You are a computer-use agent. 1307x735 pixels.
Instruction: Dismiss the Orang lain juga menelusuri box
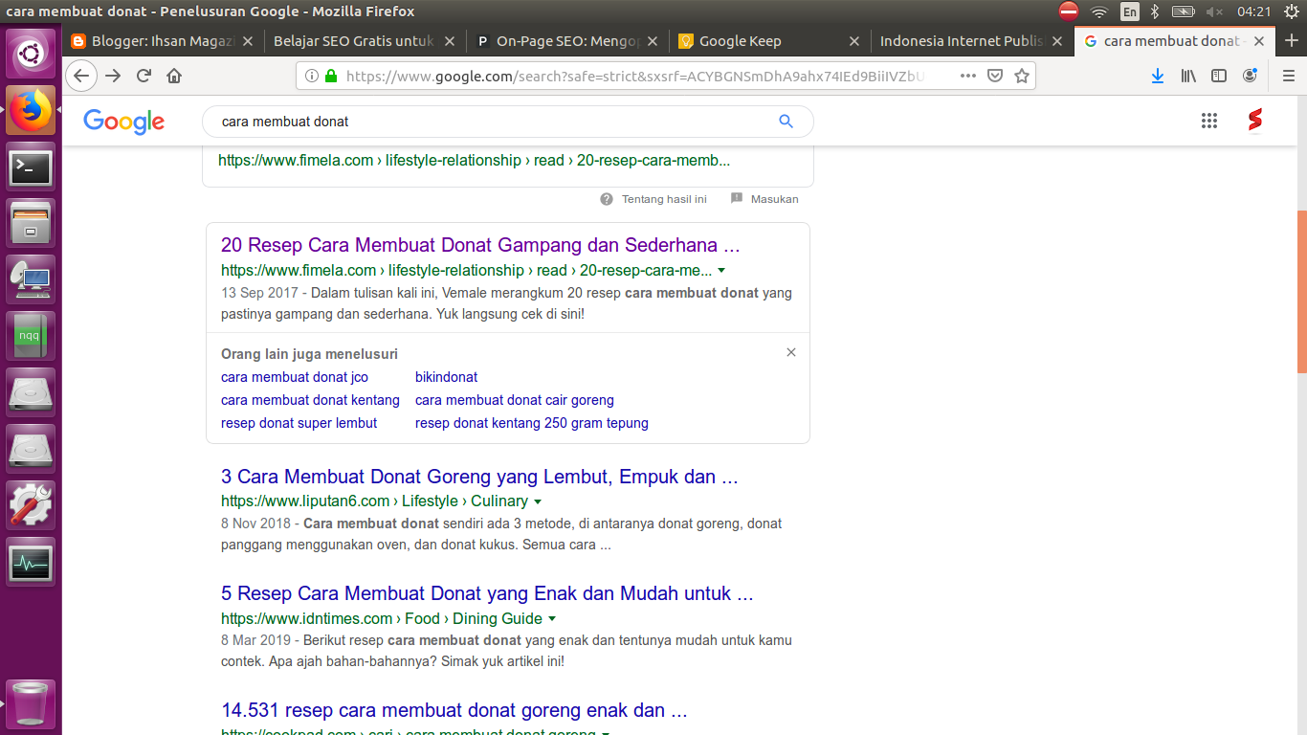coord(791,352)
